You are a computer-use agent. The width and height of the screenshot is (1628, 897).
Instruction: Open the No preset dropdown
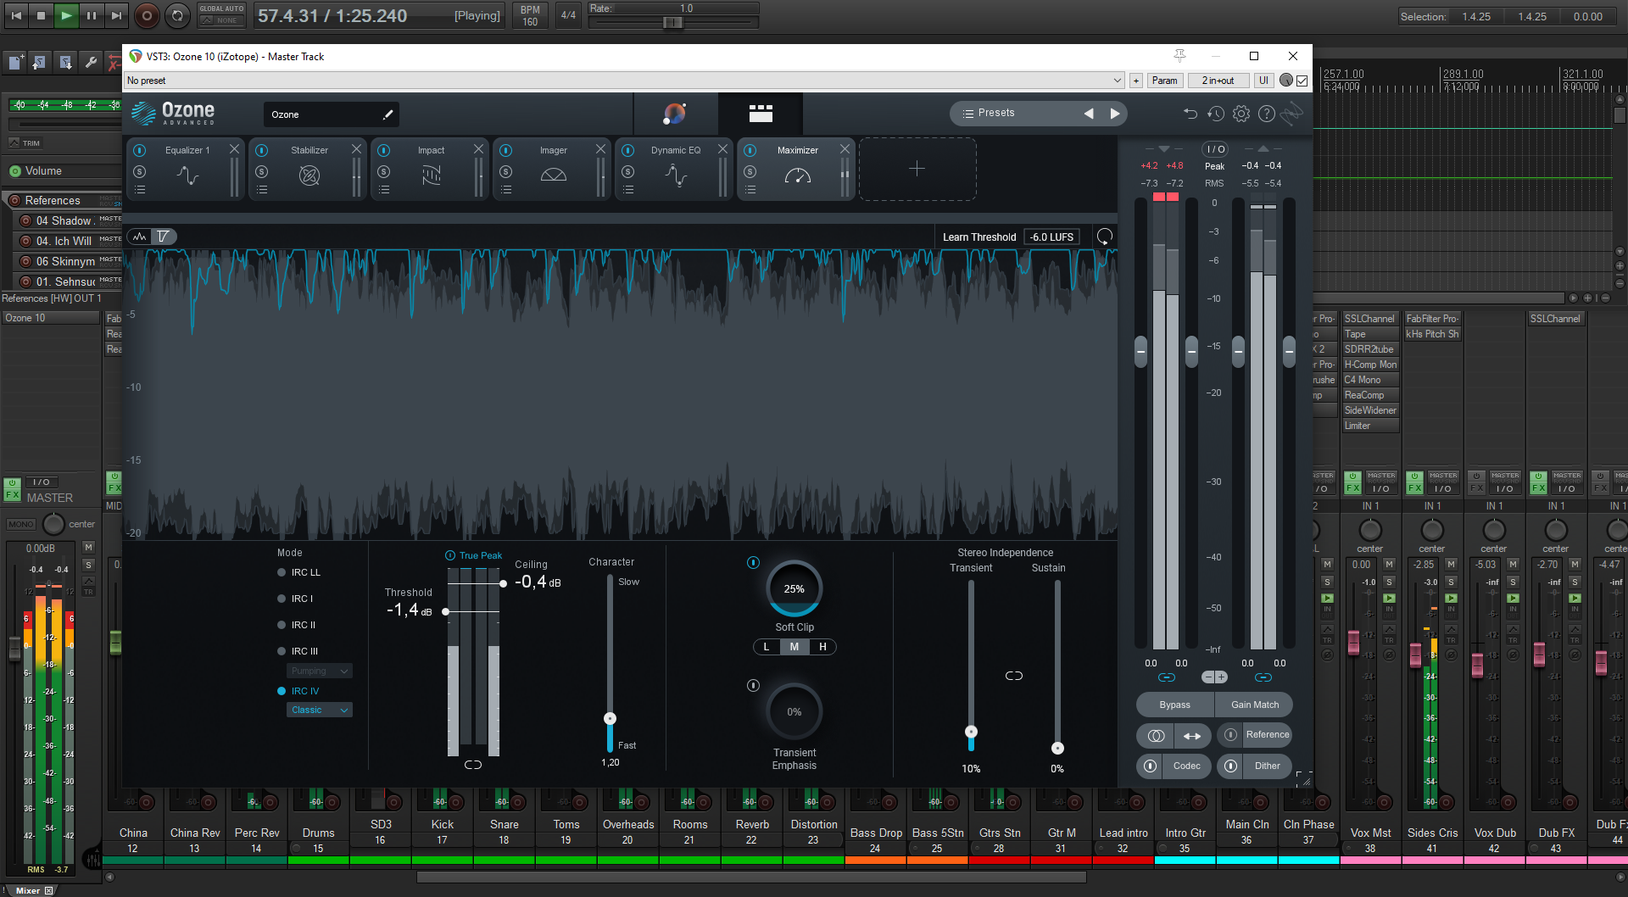624,81
